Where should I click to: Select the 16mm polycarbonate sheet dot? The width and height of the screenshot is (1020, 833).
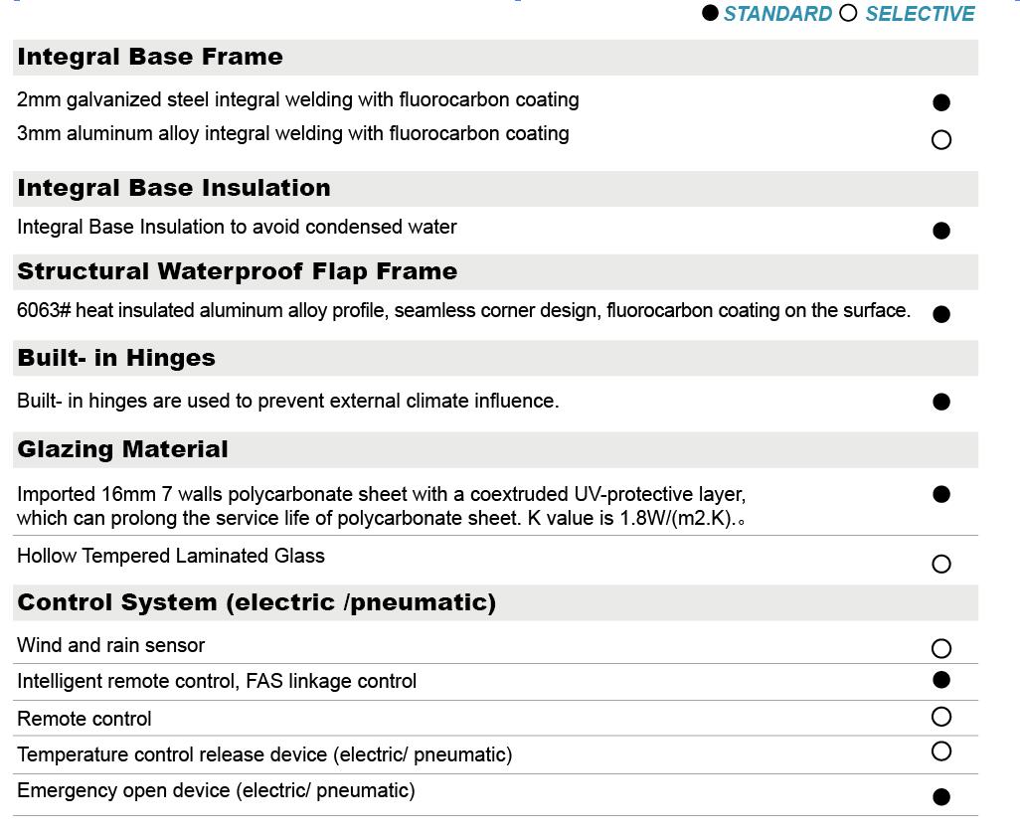[x=941, y=494]
